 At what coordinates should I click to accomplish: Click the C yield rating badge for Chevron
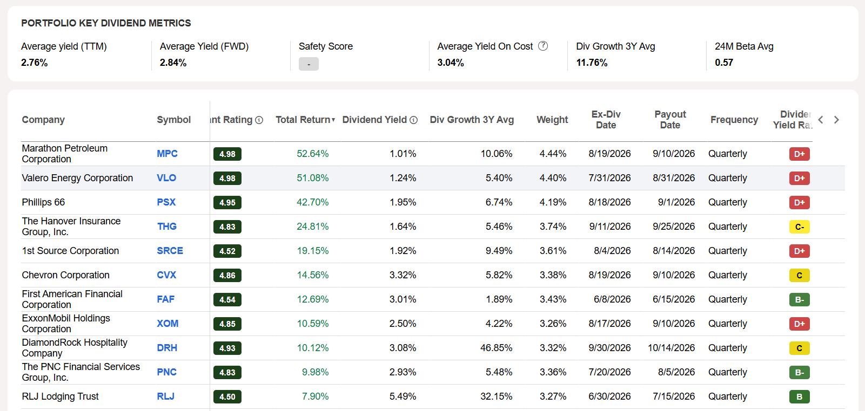pyautogui.click(x=800, y=275)
